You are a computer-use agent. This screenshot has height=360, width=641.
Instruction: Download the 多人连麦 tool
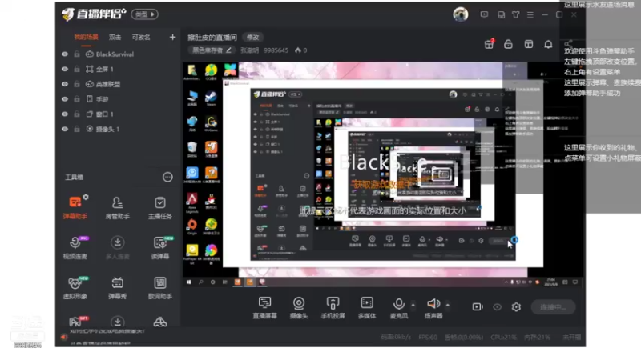117,248
